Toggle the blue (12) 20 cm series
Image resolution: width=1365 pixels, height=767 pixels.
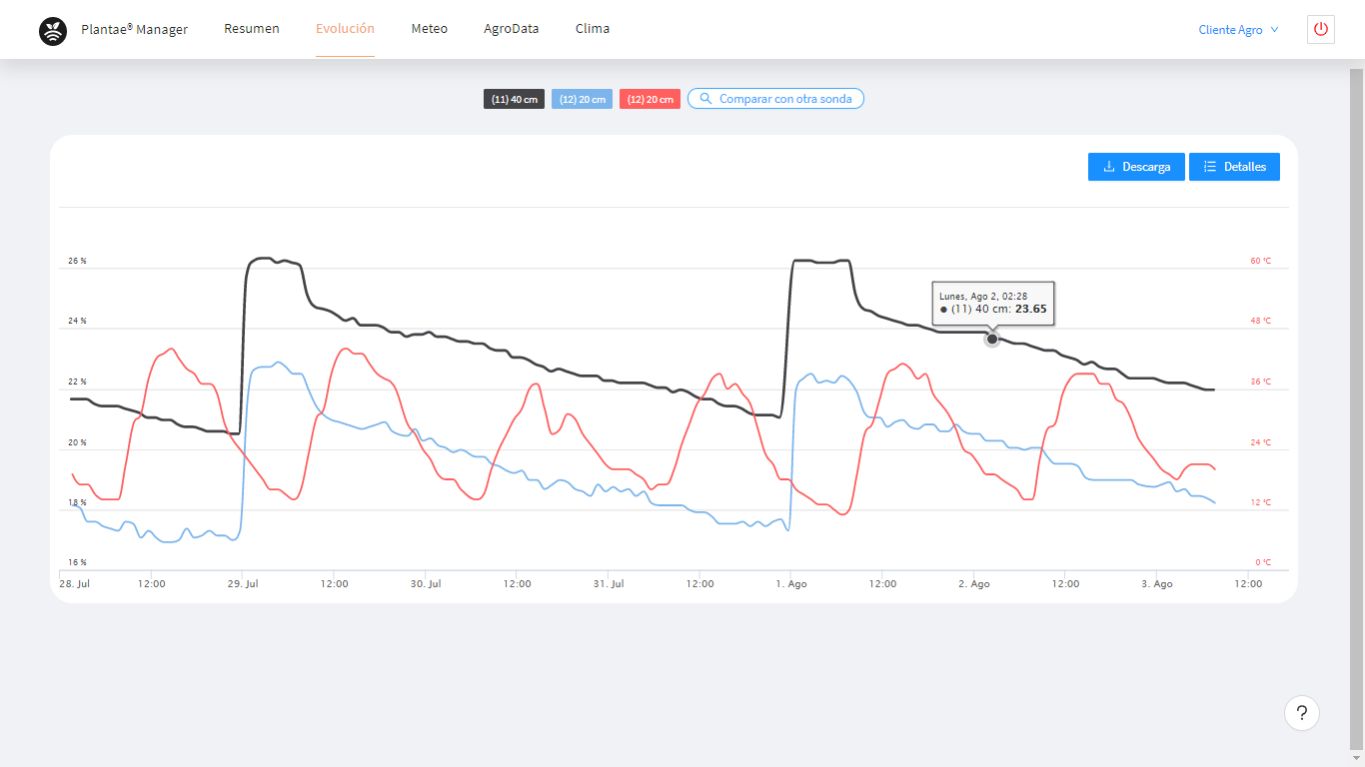[x=582, y=98]
